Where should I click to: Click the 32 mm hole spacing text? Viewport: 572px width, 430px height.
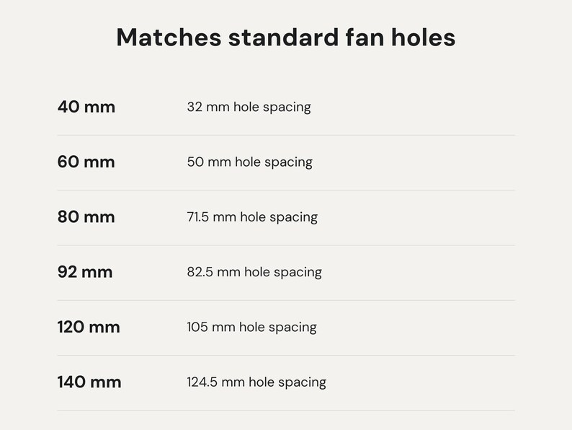coord(249,107)
